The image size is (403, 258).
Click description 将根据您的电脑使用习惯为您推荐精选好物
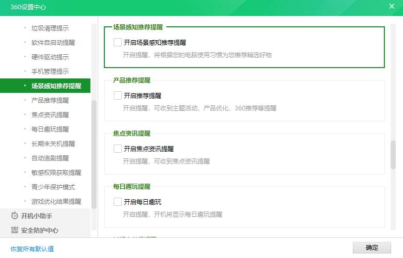click(213, 55)
